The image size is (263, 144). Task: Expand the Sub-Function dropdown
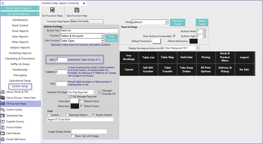(x=102, y=41)
